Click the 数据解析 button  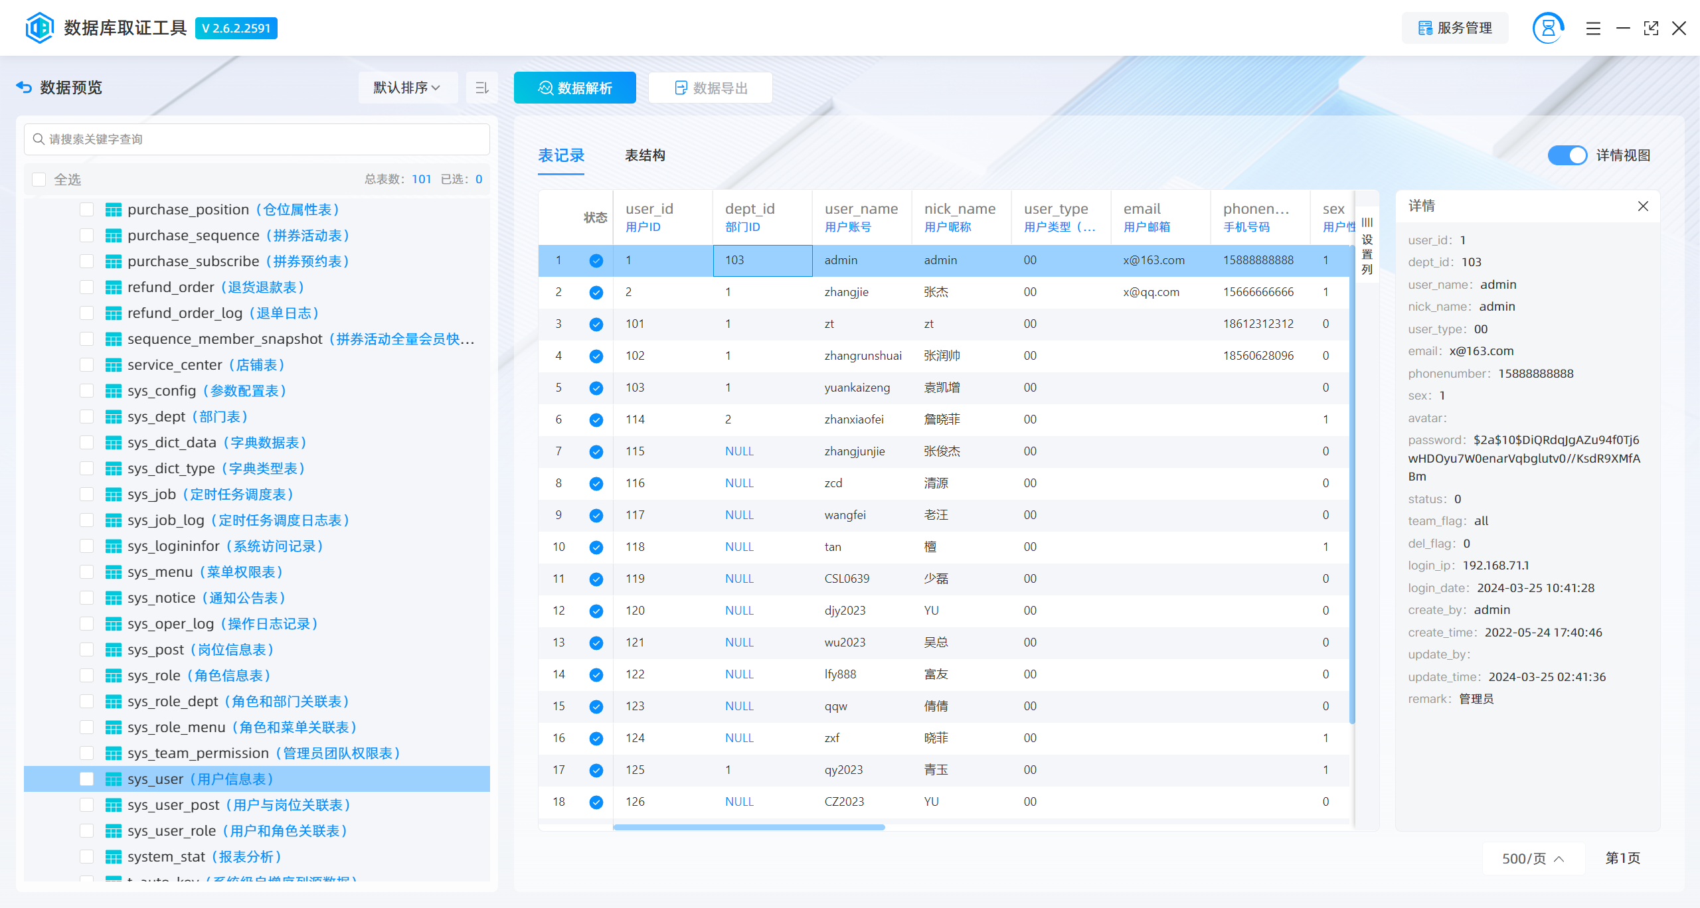[x=574, y=88]
